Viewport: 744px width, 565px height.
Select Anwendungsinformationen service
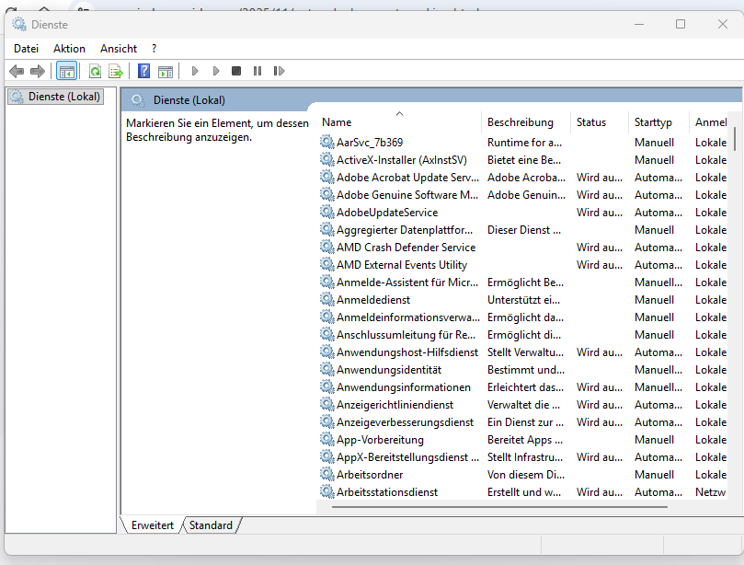pos(523,387)
